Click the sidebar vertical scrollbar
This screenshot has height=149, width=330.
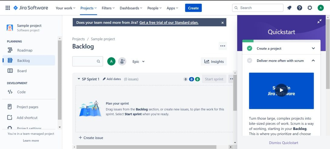point(60,80)
